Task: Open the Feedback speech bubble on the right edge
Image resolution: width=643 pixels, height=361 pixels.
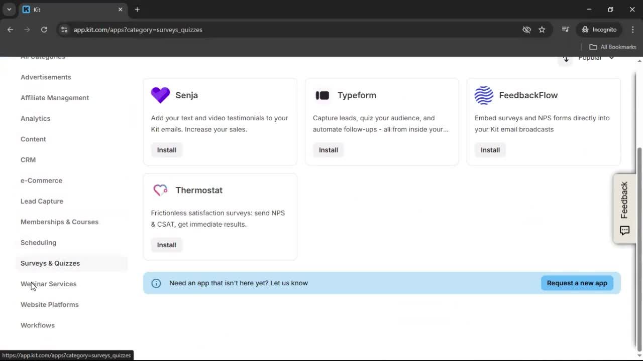Action: pyautogui.click(x=624, y=230)
